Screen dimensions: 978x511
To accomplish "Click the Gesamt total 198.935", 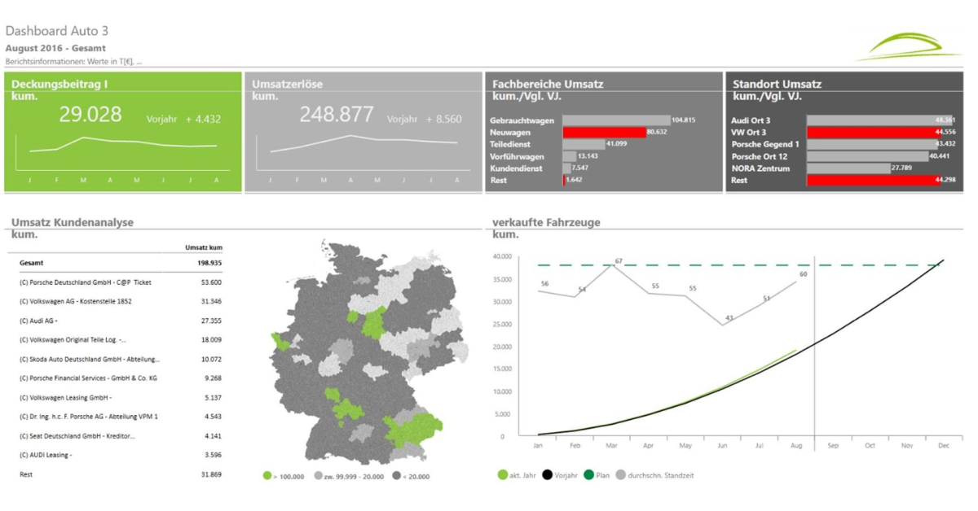I will pyautogui.click(x=209, y=264).
